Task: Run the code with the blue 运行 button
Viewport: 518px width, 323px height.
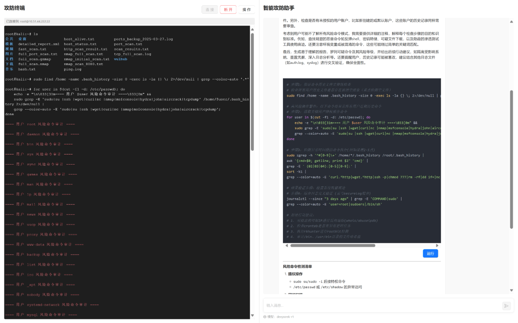Action: (430, 253)
